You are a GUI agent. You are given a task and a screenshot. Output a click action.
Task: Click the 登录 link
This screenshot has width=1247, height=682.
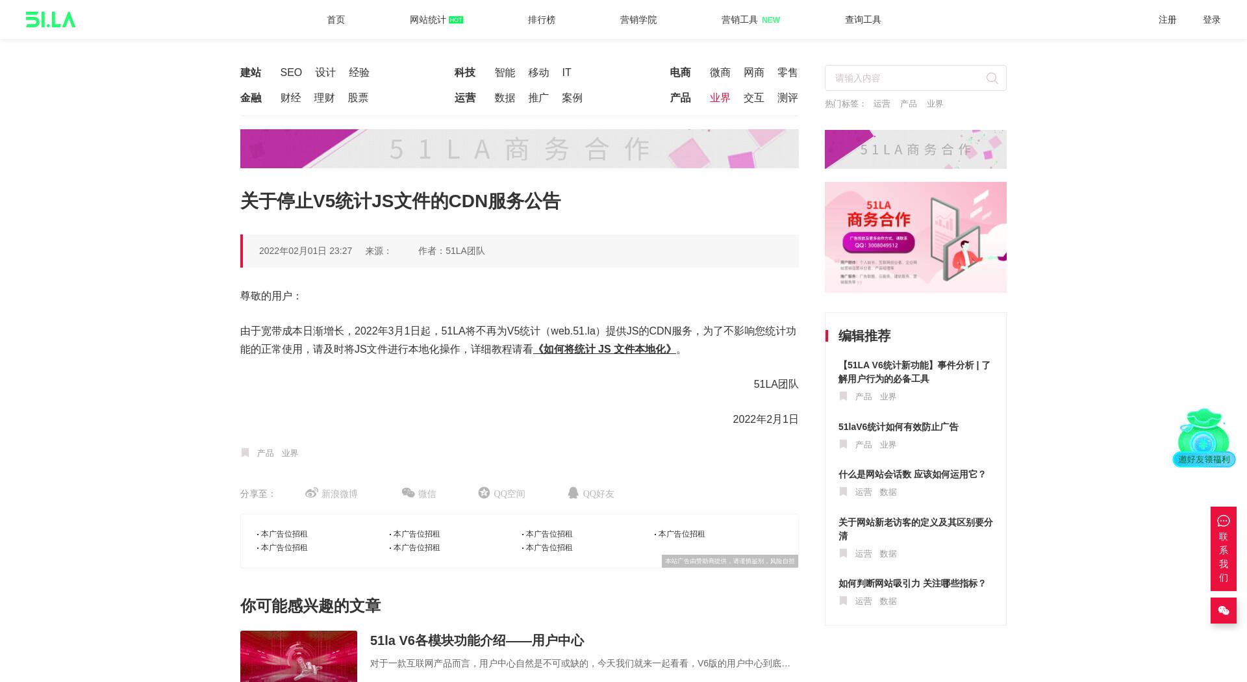[x=1212, y=19]
